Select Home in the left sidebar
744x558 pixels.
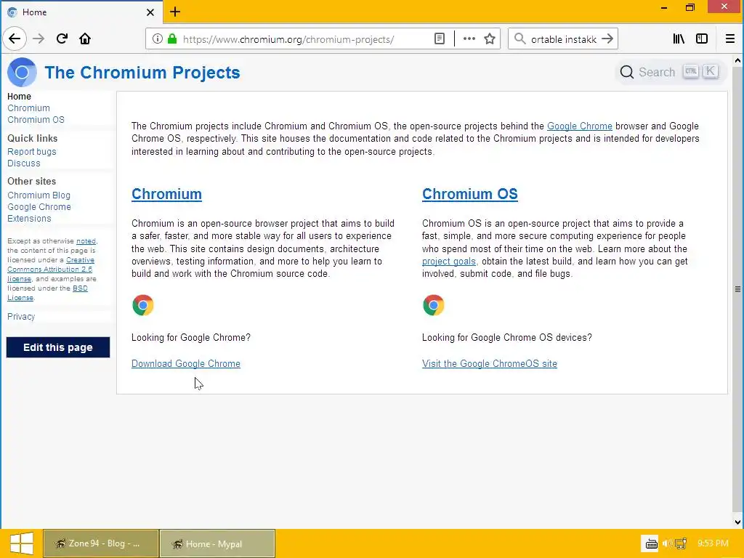(19, 97)
